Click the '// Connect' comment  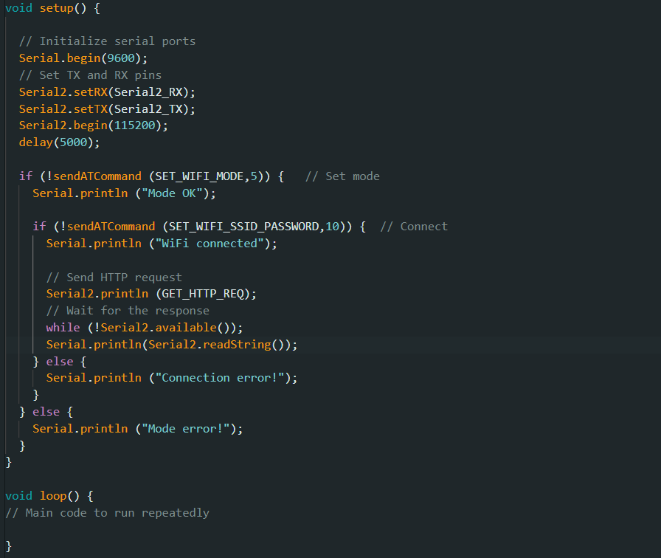pos(413,227)
